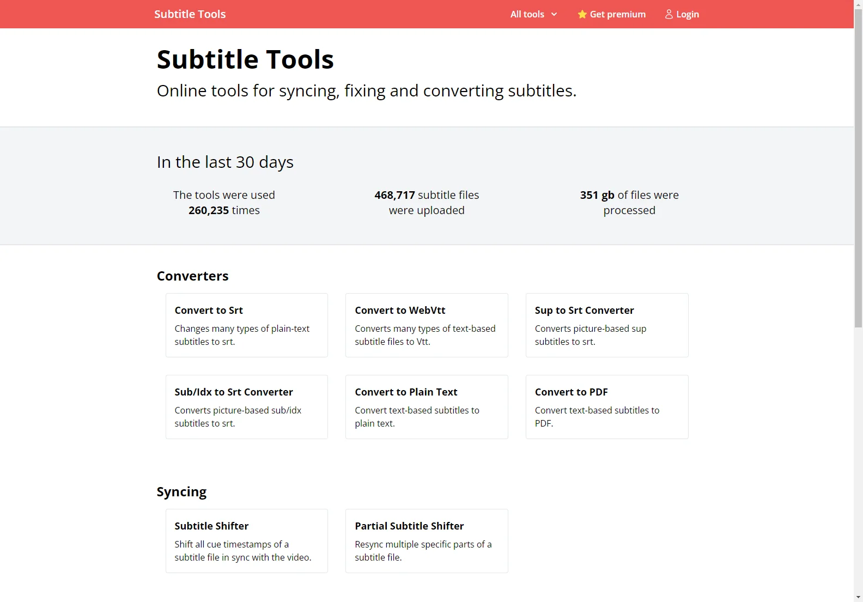Click the "Online tools for syncing" tagline
Image resolution: width=863 pixels, height=602 pixels.
[367, 90]
